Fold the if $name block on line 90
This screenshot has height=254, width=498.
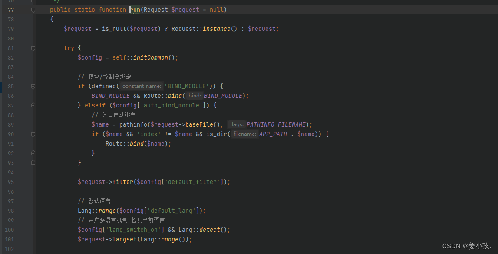pos(33,134)
